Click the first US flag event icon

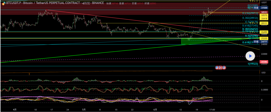[217, 68]
